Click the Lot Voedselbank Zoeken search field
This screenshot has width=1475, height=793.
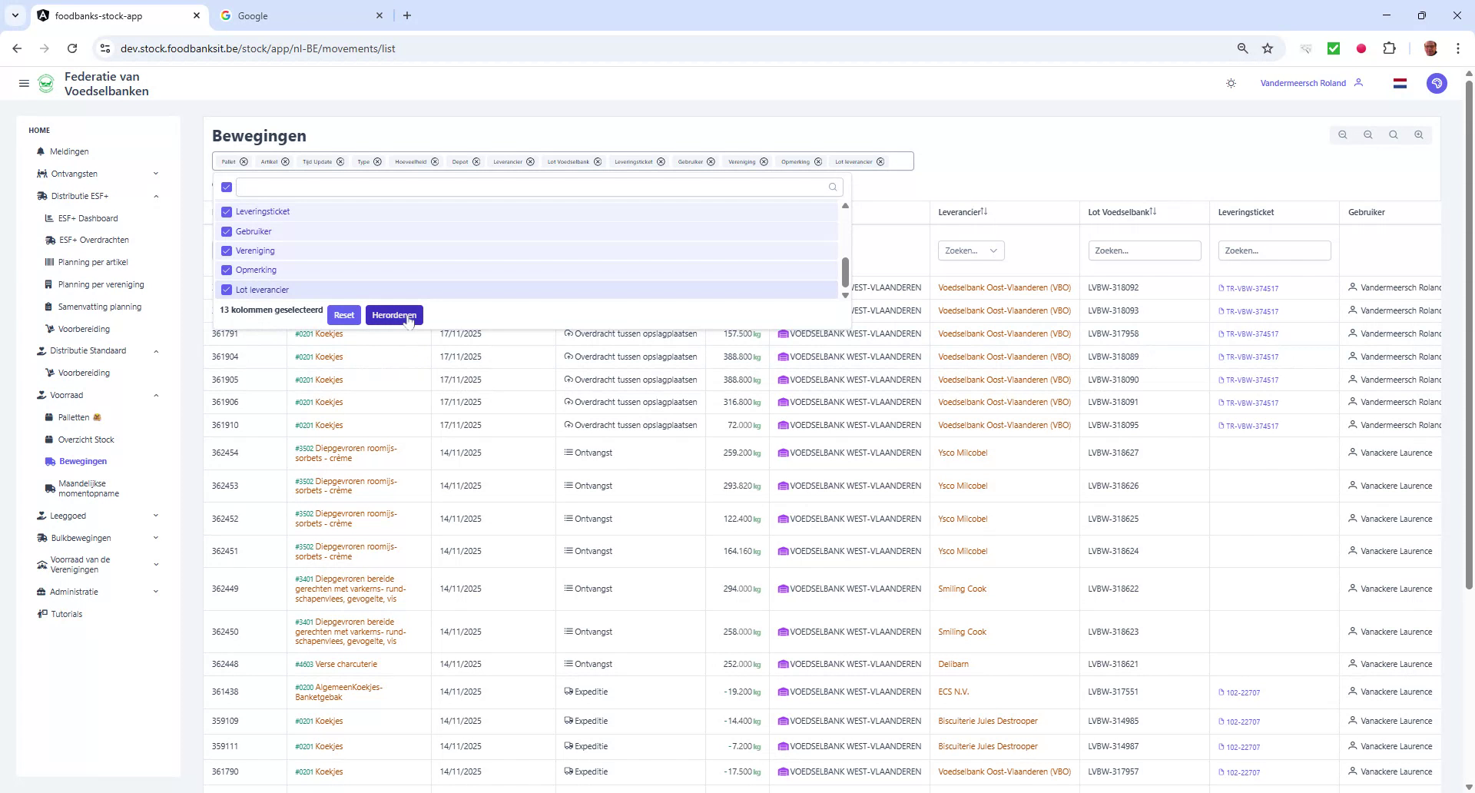coord(1144,250)
